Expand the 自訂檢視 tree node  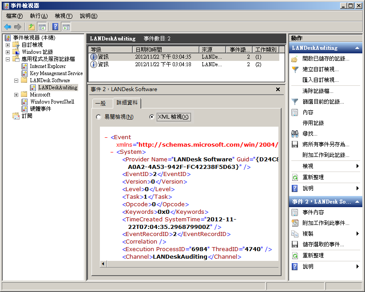(8, 45)
